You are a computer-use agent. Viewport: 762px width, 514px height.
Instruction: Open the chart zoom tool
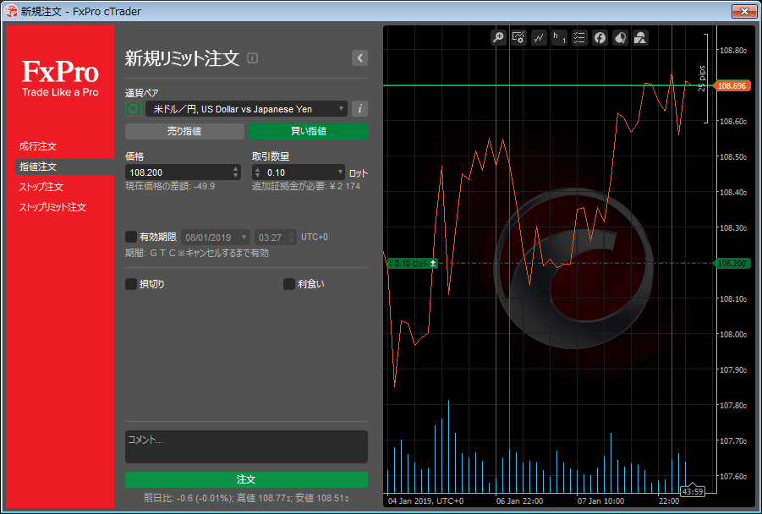[498, 37]
